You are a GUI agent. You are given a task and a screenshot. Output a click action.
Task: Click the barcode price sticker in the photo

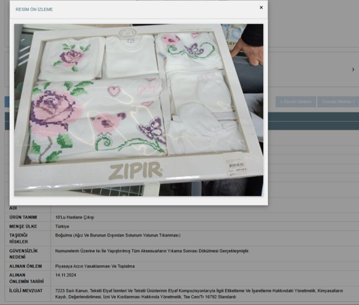point(237,167)
